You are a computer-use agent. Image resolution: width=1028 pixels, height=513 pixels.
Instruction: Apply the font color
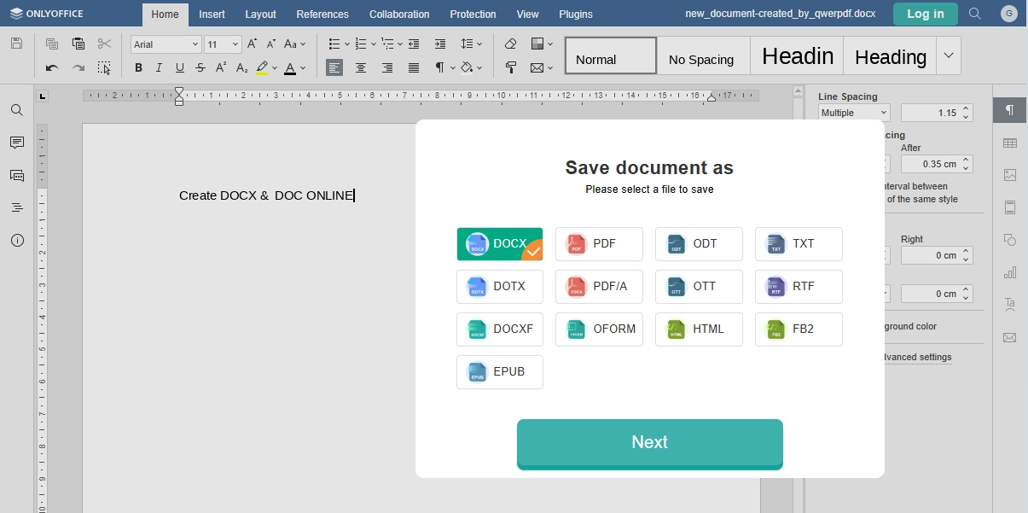[290, 67]
